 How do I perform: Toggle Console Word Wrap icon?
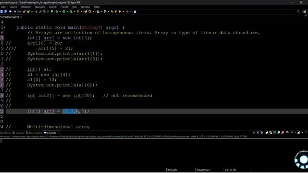(275, 133)
